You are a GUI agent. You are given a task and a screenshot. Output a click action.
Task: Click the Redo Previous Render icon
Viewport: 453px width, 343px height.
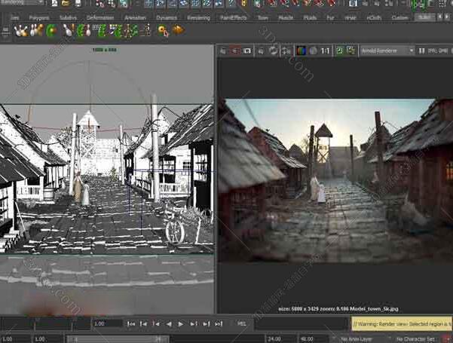coord(223,51)
